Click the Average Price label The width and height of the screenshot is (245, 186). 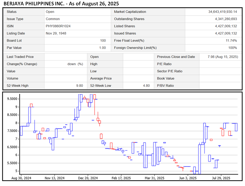point(101,78)
